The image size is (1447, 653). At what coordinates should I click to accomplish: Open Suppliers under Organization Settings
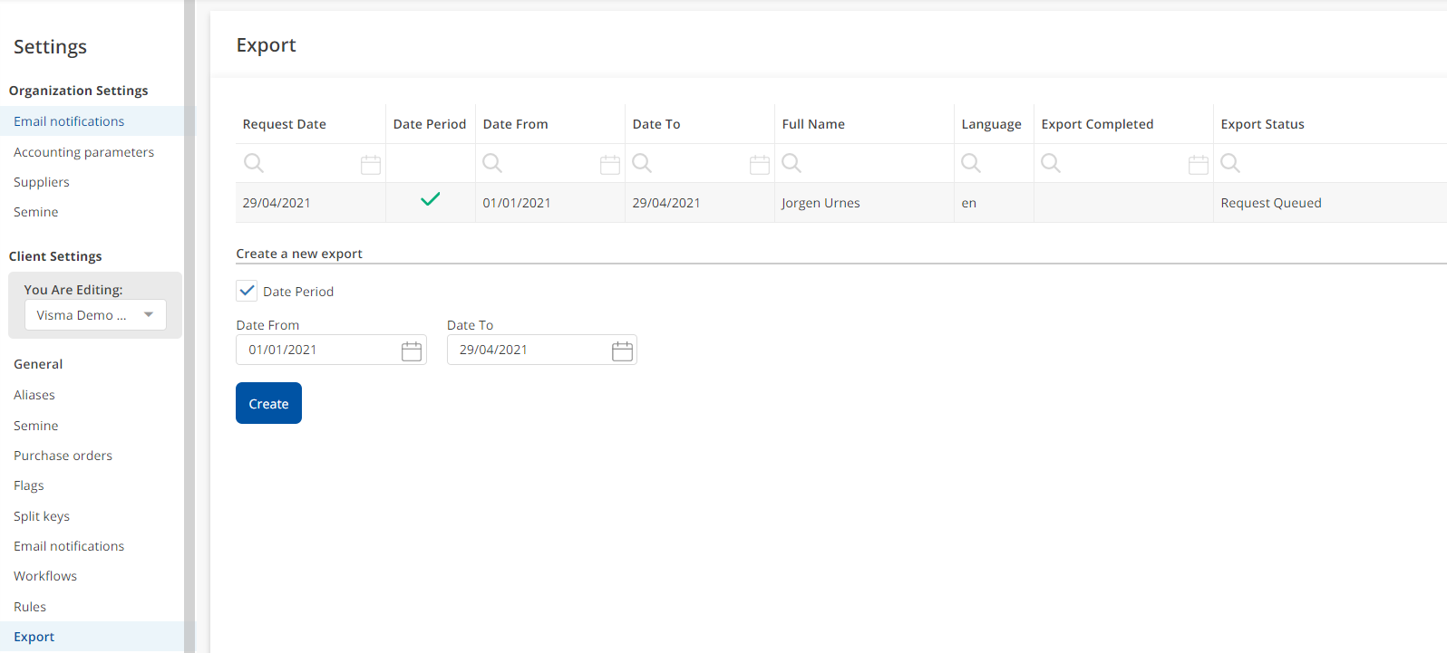point(42,182)
